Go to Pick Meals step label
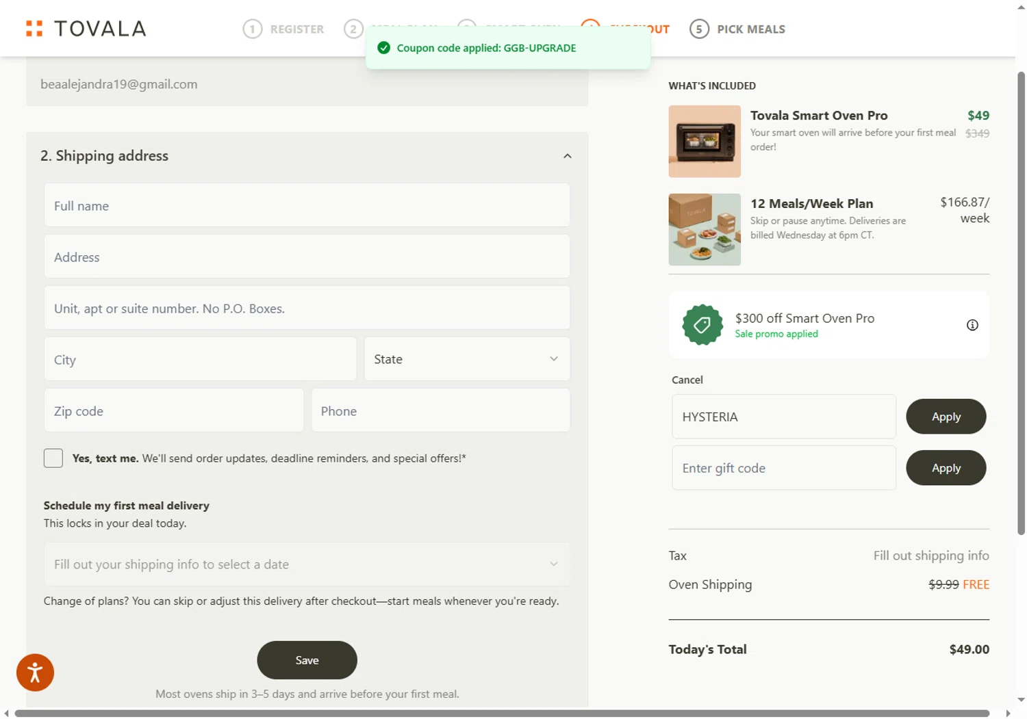The width and height of the screenshot is (1027, 719). point(751,29)
